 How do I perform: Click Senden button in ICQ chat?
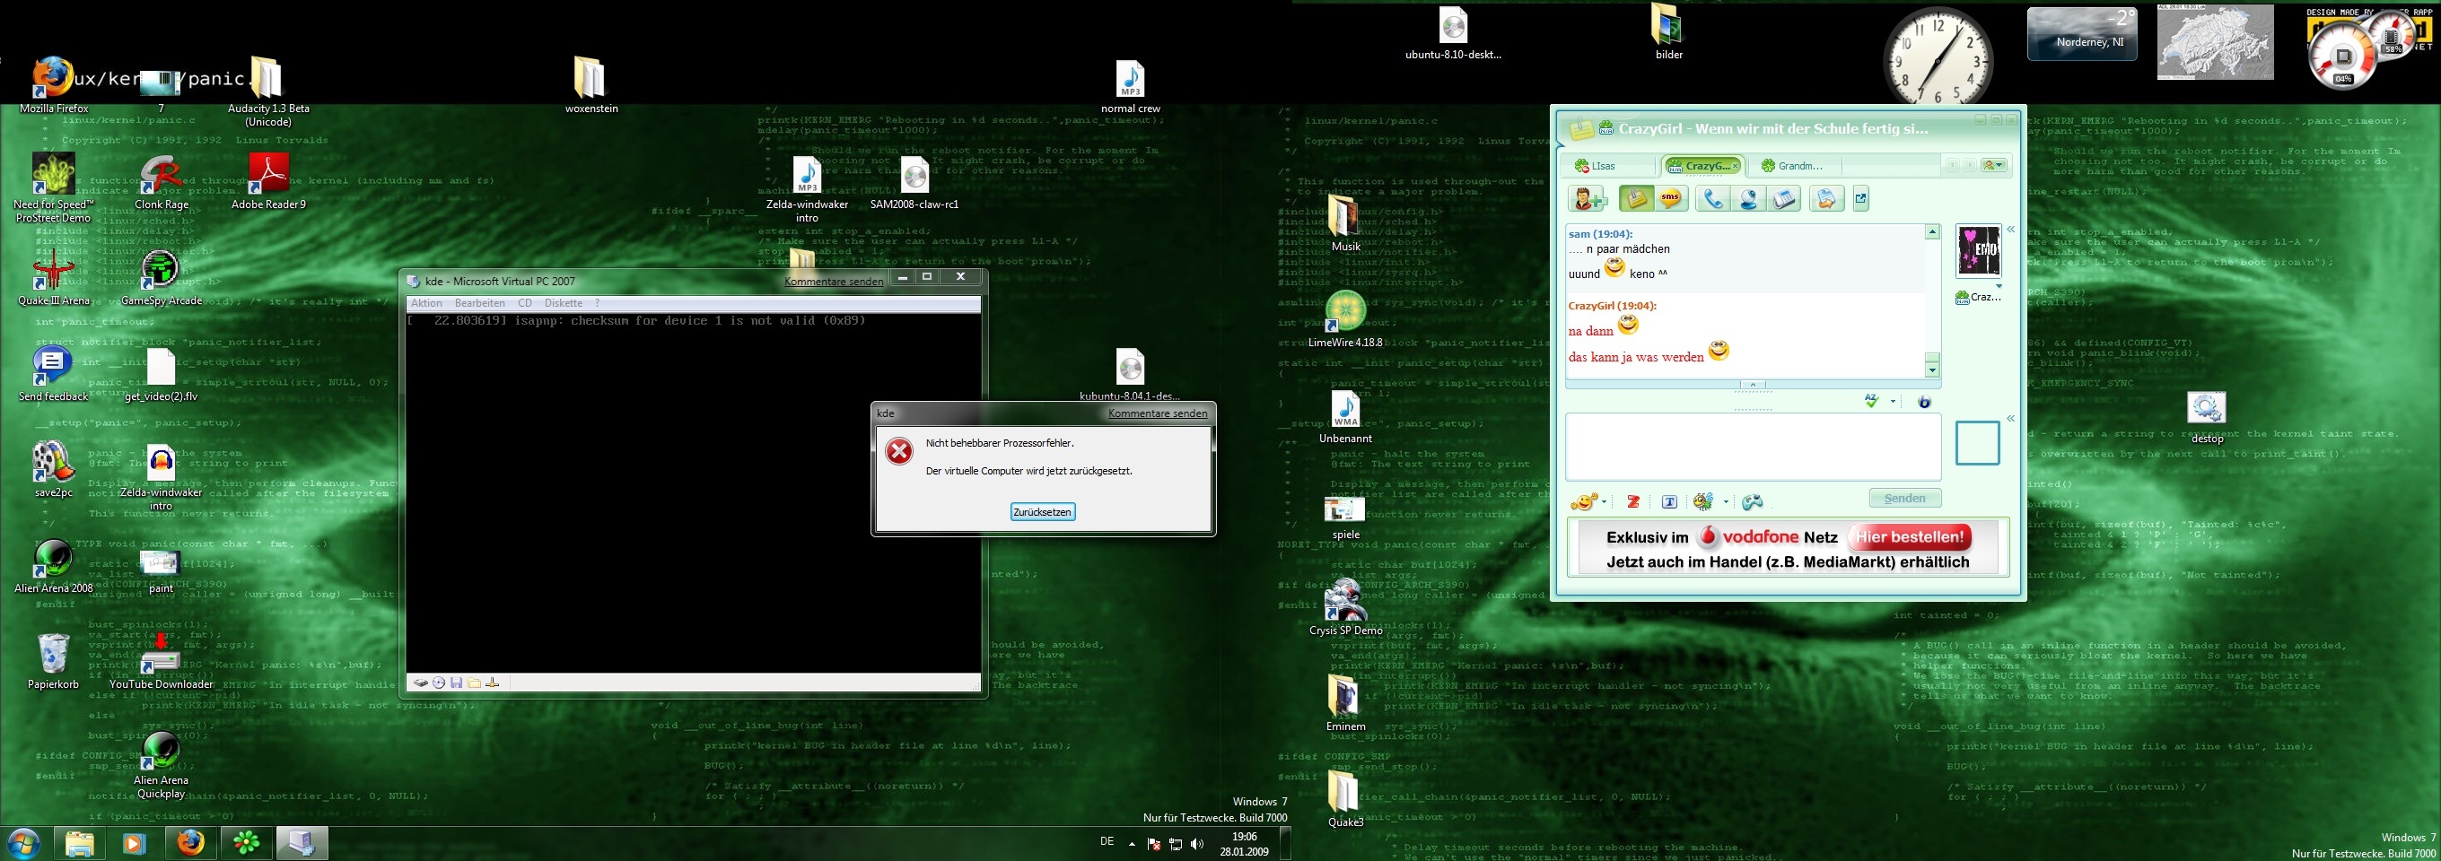pyautogui.click(x=1904, y=499)
